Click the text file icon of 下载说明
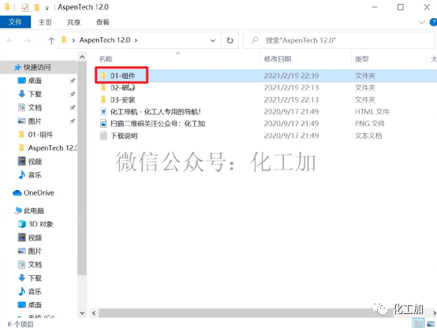 [x=103, y=136]
